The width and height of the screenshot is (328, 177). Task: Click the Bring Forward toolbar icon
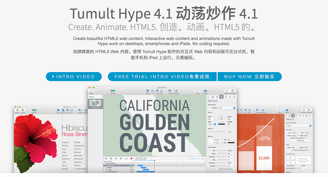click(170, 91)
